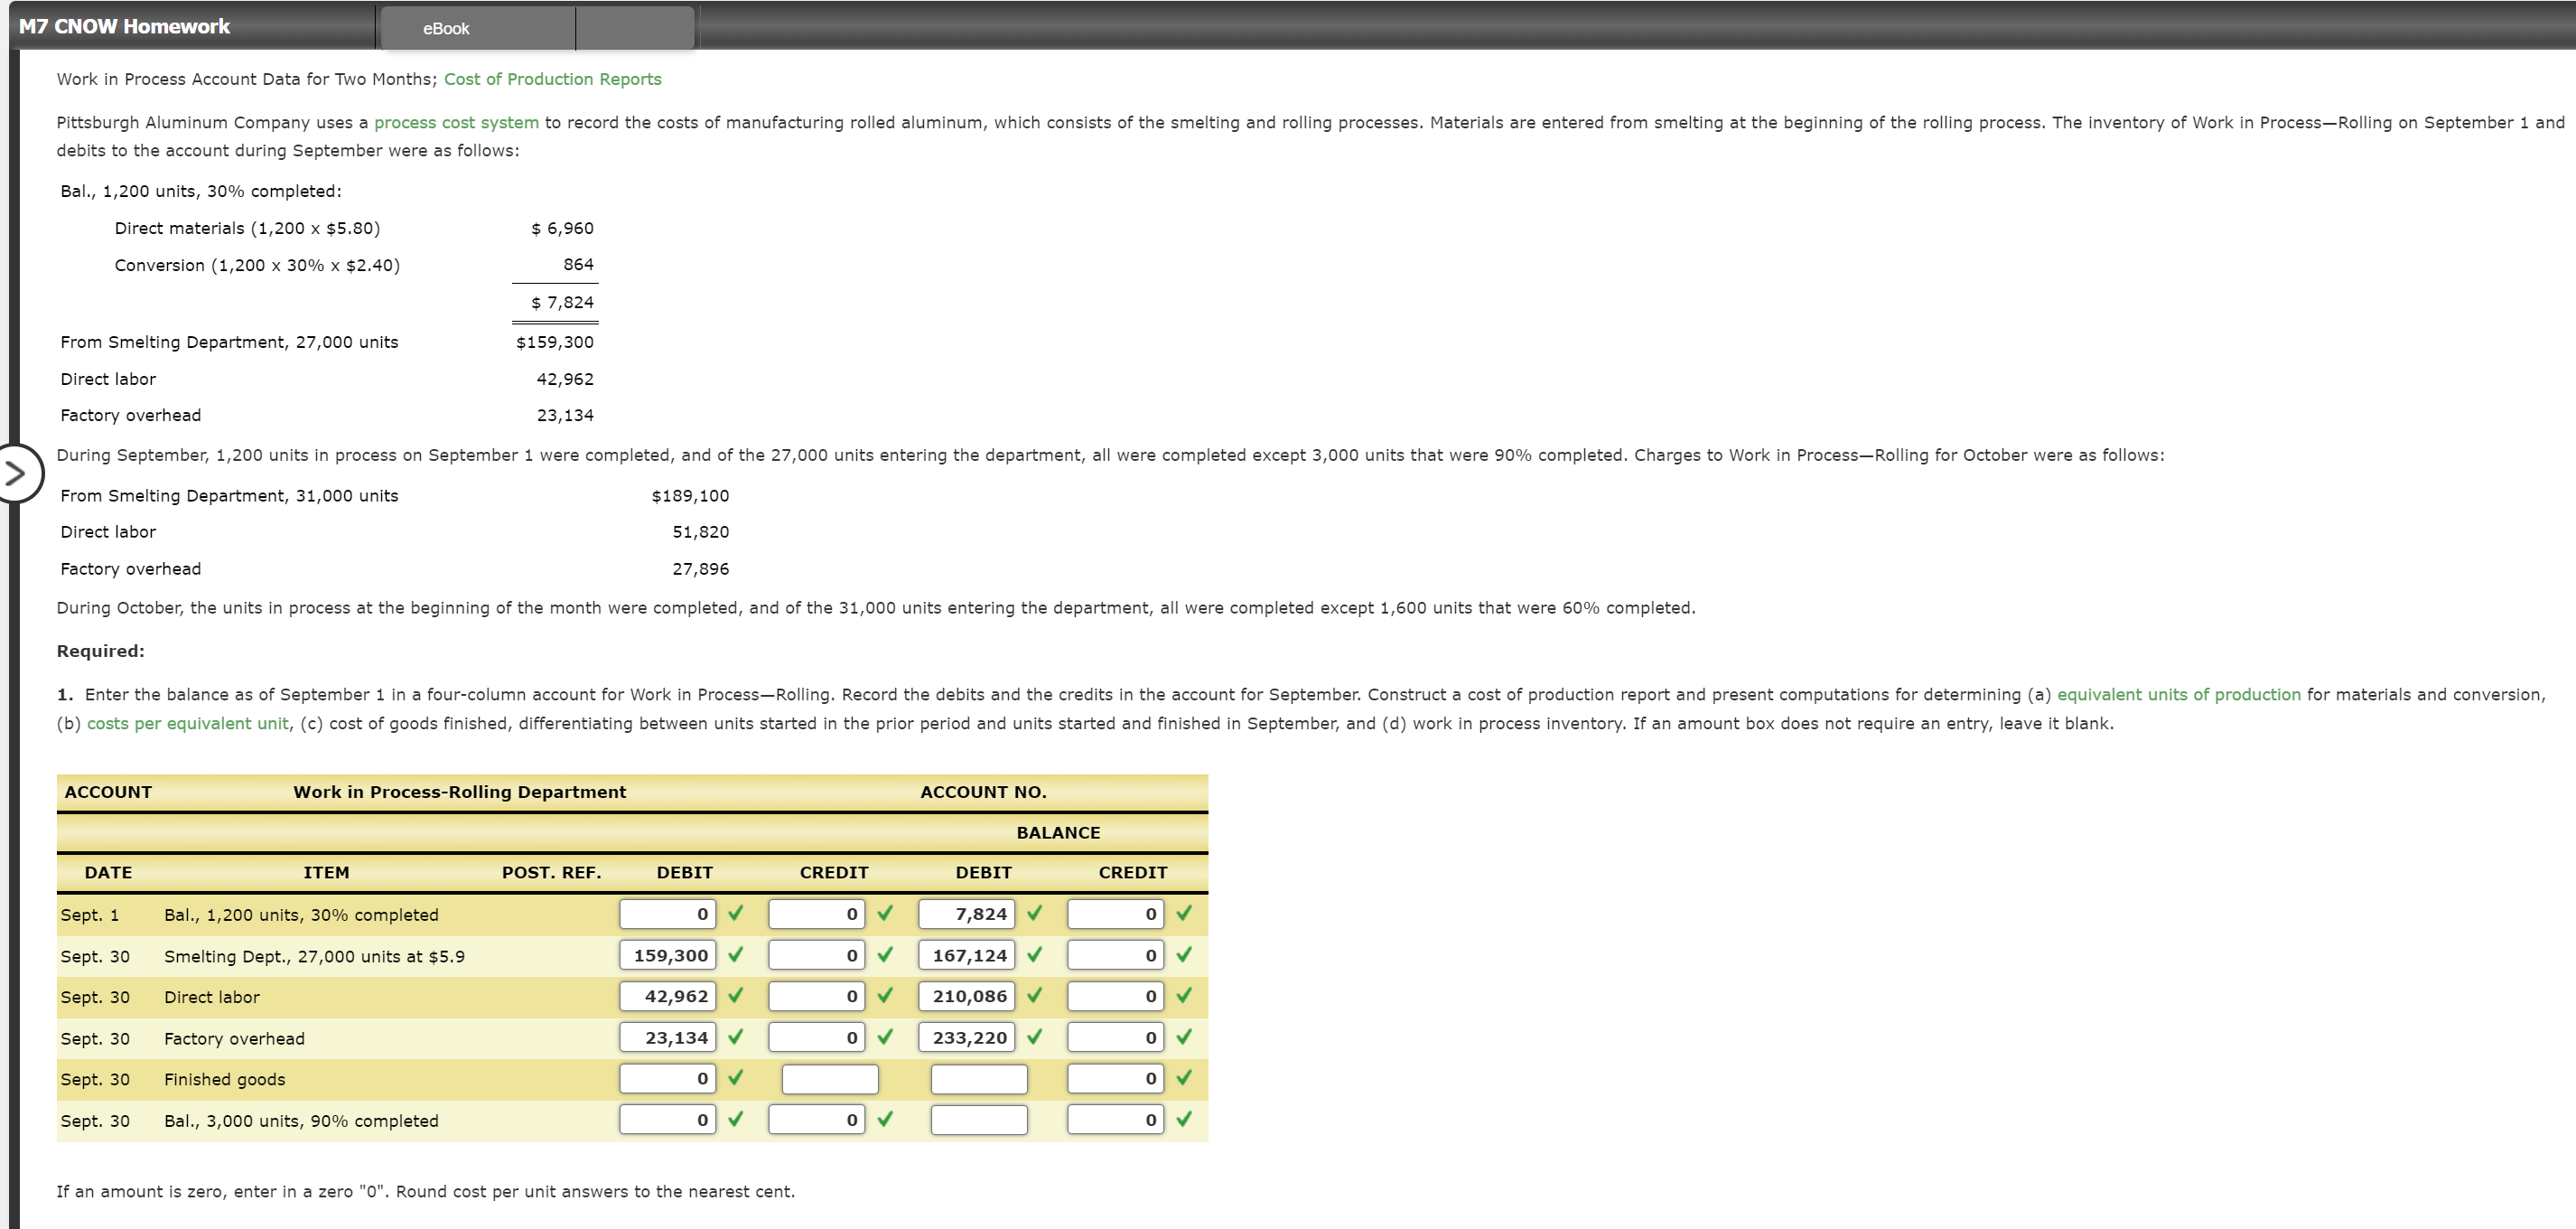
Task: Open costs per equivalent unit link
Action: pos(188,724)
